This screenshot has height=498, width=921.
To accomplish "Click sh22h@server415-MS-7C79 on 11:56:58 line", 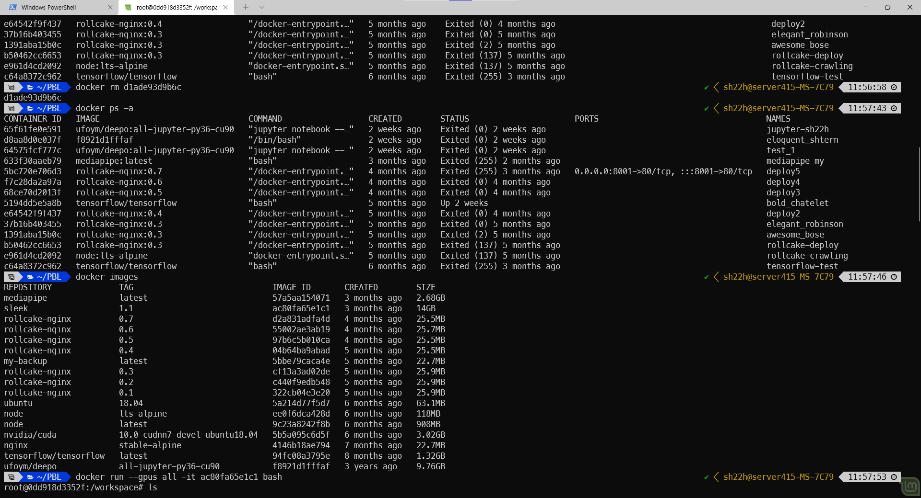I will point(779,87).
